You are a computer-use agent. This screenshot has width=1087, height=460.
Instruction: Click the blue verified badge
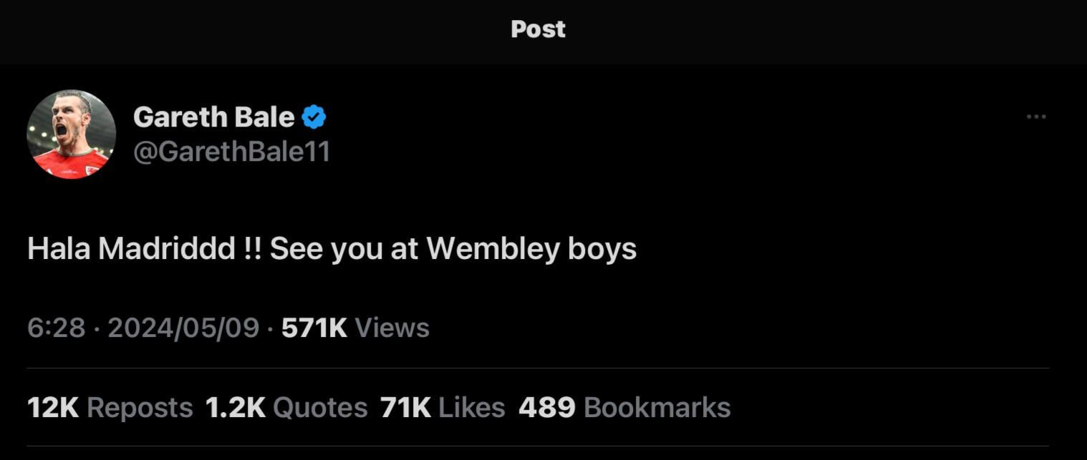point(314,117)
